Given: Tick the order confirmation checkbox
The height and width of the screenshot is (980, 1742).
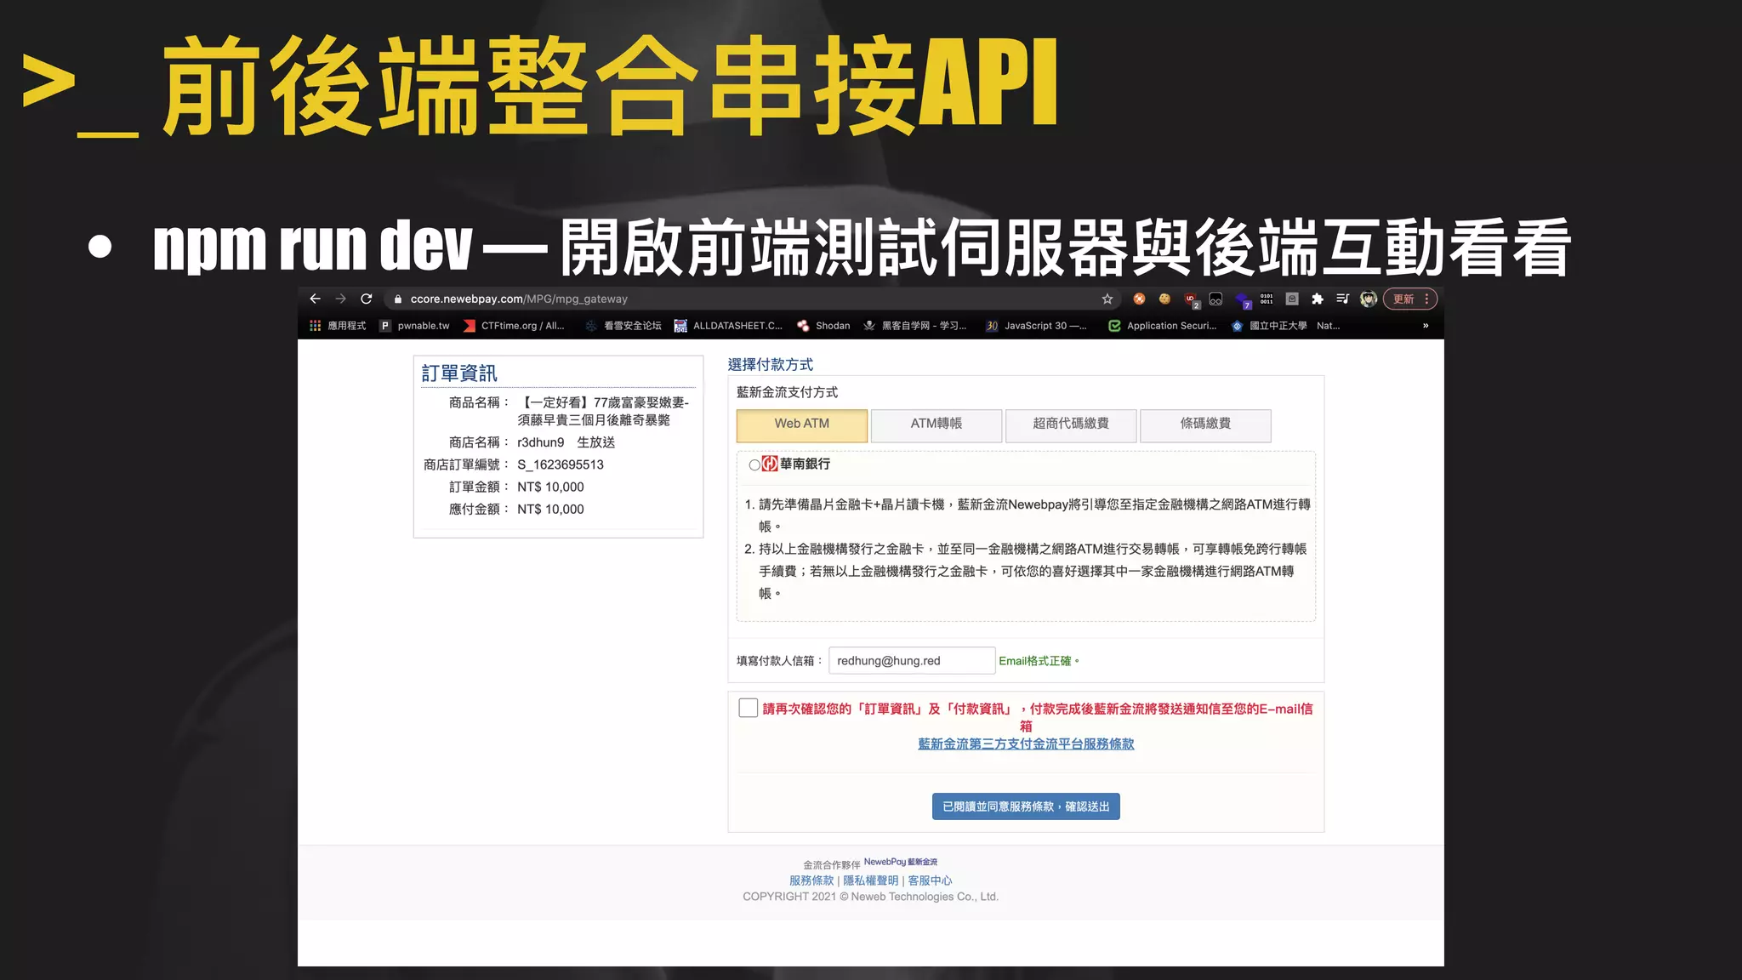Looking at the screenshot, I should point(749,708).
